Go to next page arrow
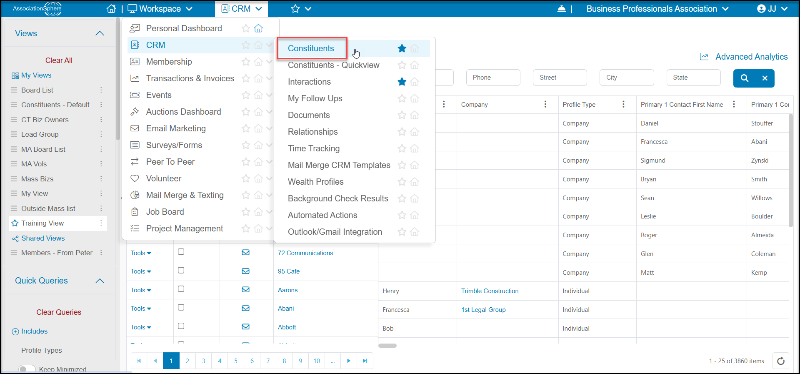 tap(349, 361)
